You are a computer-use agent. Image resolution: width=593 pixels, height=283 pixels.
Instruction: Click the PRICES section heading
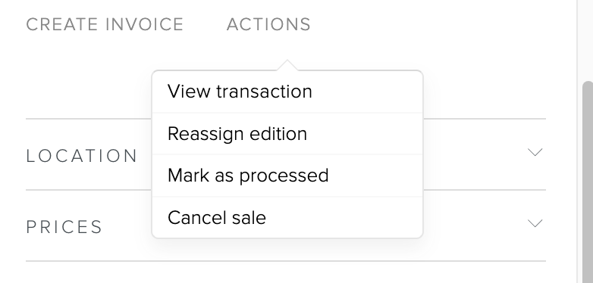(64, 227)
